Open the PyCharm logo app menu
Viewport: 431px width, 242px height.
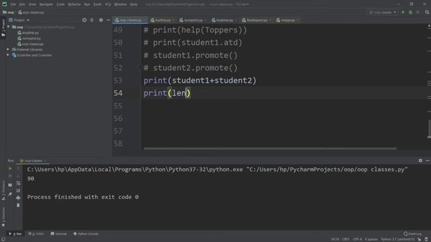5,4
